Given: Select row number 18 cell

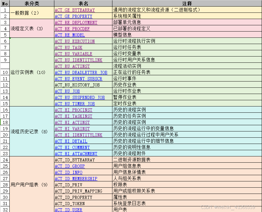Looking at the screenshot, I should (x=5, y=122).
